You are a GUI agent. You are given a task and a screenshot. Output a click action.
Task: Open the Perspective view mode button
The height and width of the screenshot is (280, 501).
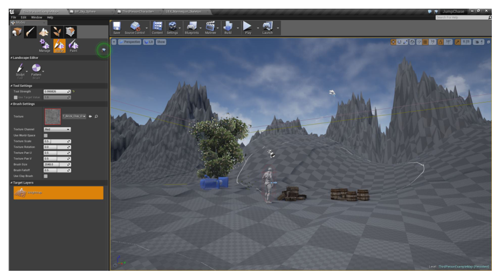pyautogui.click(x=130, y=42)
